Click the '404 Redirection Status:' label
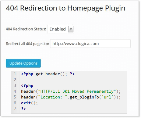141x118 pixels. 26,29
